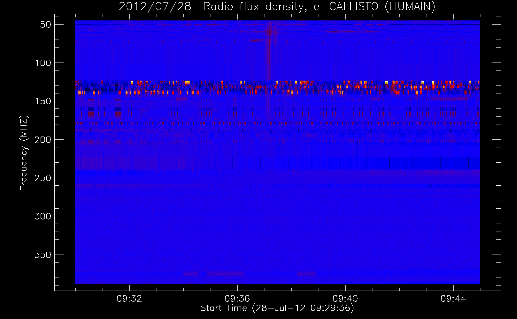The width and height of the screenshot is (517, 319).
Task: Click the 350 frequency tick label
Action: (x=43, y=255)
